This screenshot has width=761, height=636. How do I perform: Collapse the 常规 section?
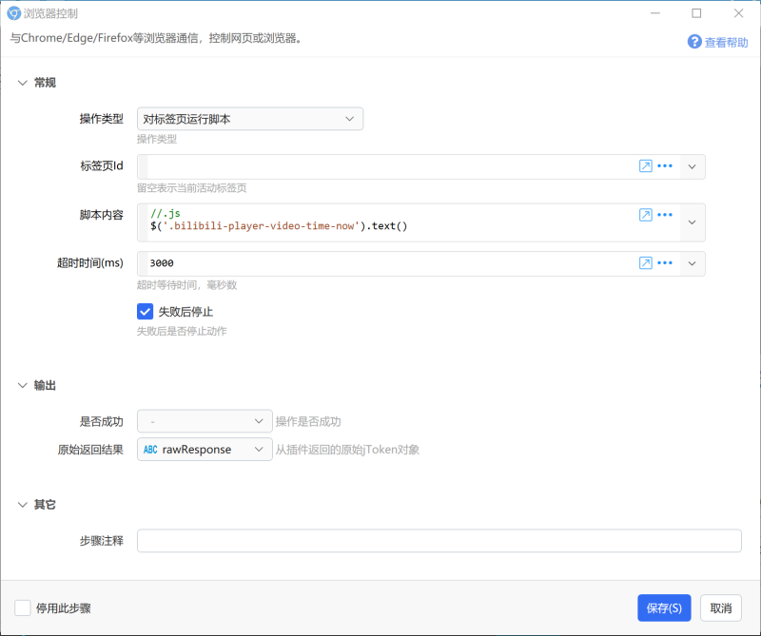coord(22,83)
